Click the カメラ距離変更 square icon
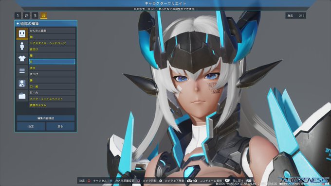This screenshot has width=331, height=186. point(138,181)
